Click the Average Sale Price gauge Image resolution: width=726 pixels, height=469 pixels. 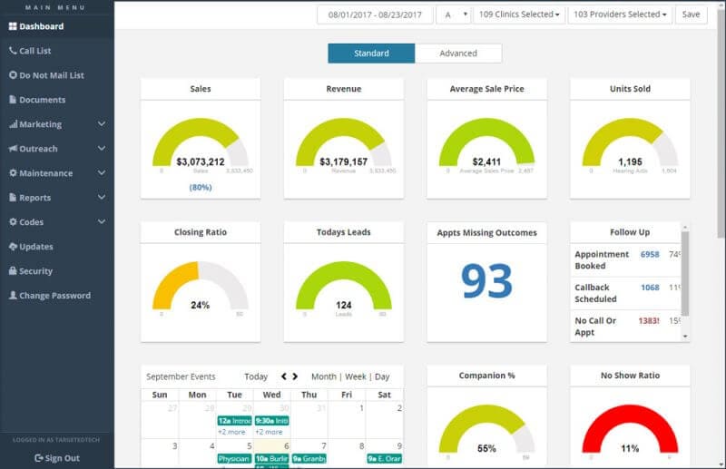click(486, 142)
